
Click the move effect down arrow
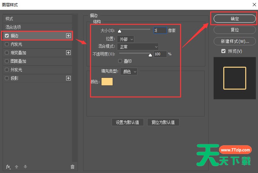pos(25,167)
